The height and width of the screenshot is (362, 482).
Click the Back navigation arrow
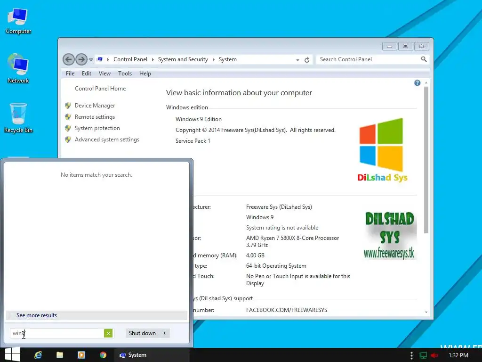click(x=69, y=59)
